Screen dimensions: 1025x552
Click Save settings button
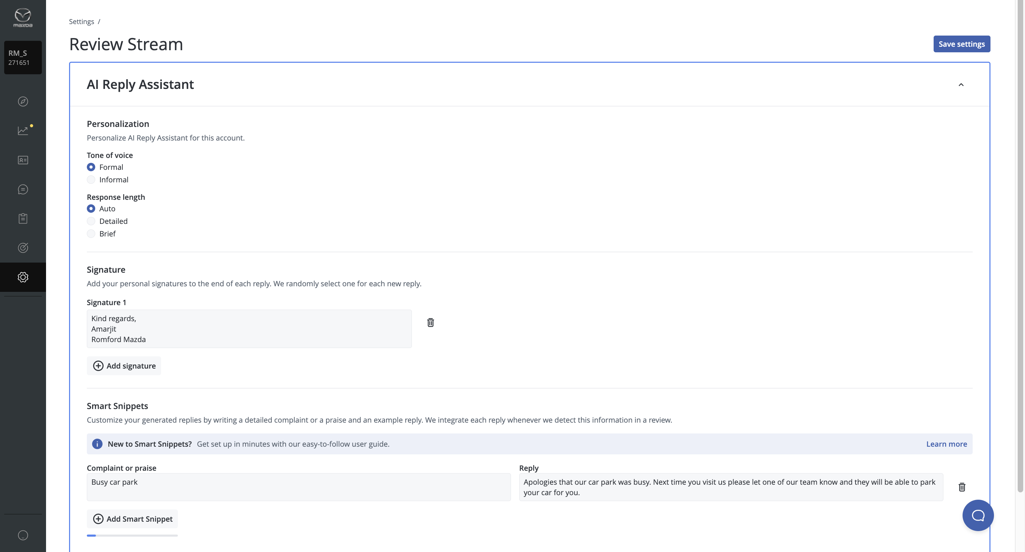pyautogui.click(x=961, y=44)
